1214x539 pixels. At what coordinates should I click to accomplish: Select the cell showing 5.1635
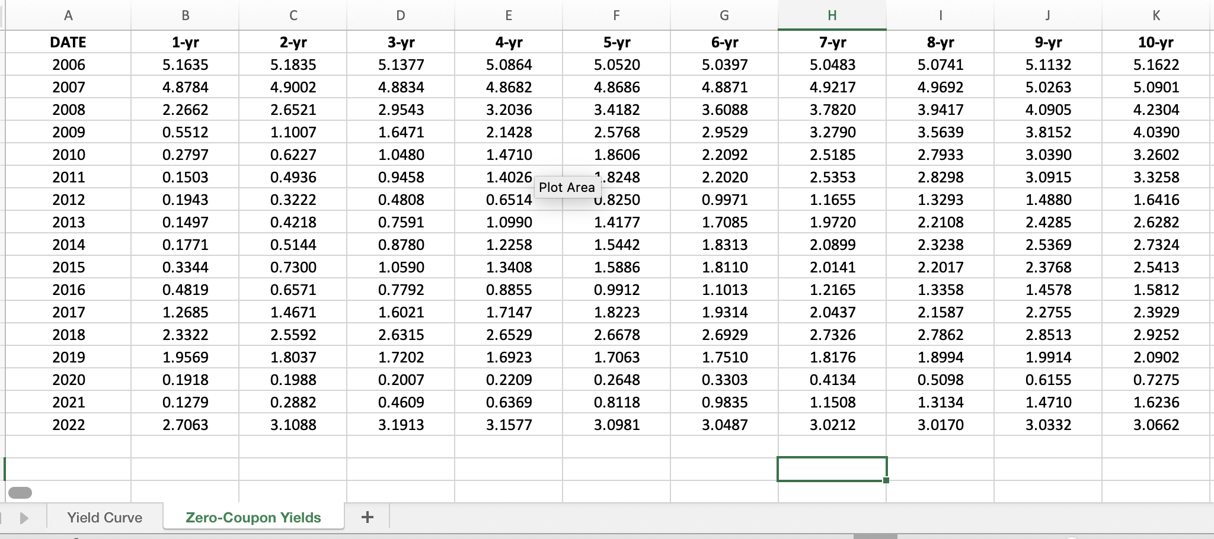tap(186, 65)
